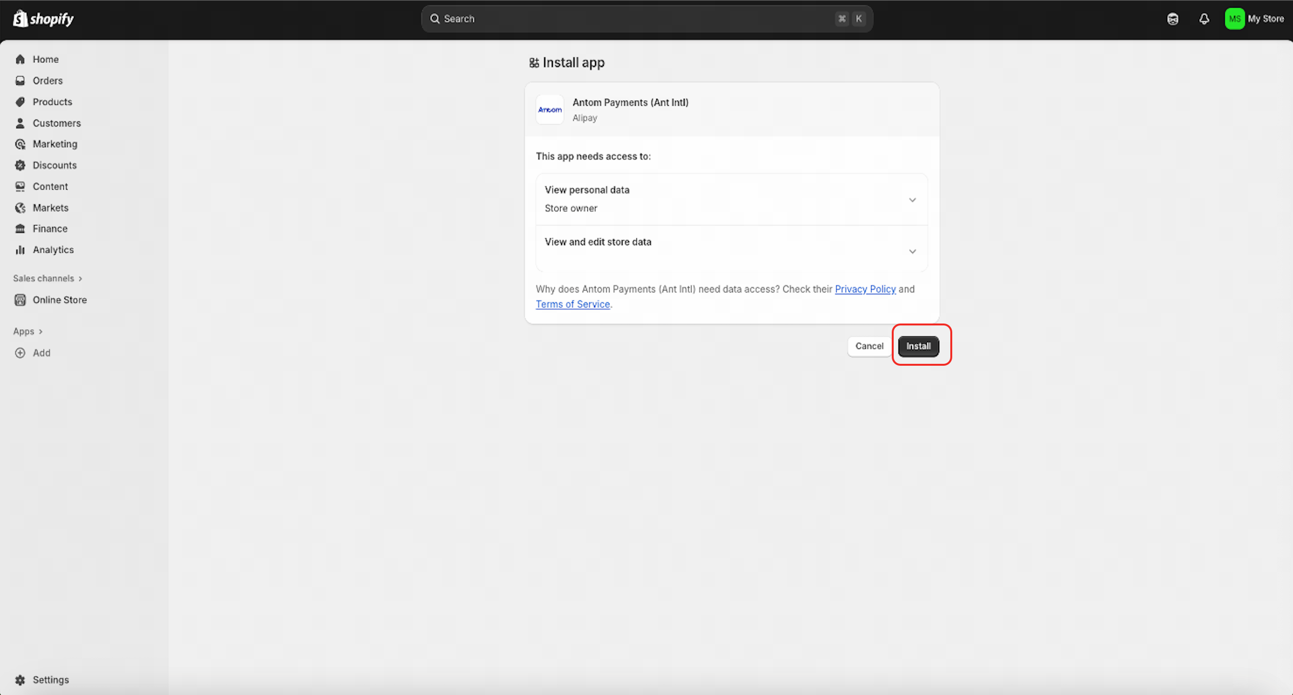Click the Install app page heading
The height and width of the screenshot is (695, 1293).
[x=573, y=63]
